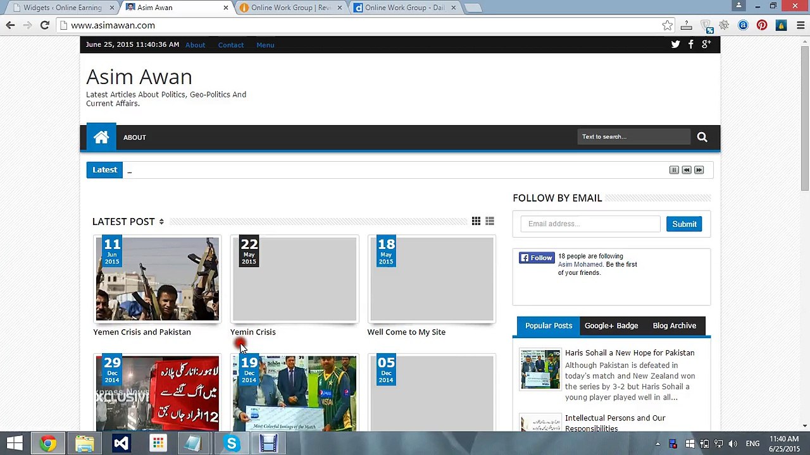Click the search magnifier icon

click(x=702, y=136)
